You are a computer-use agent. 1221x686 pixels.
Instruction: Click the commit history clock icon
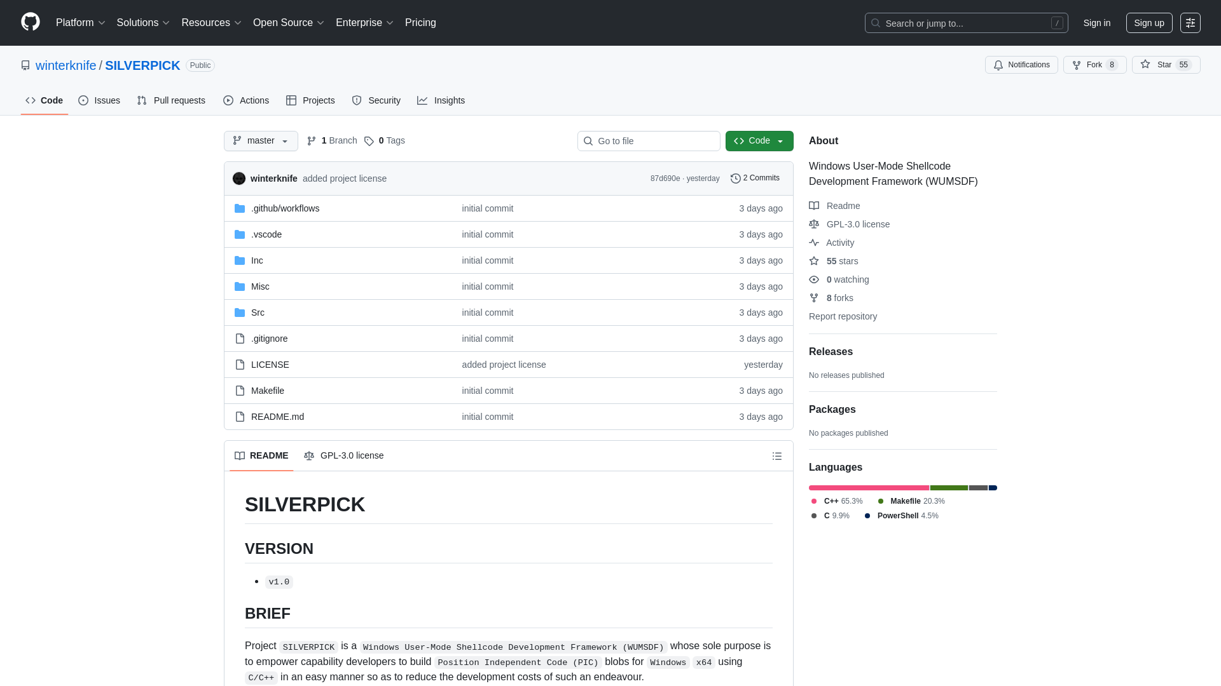point(736,178)
